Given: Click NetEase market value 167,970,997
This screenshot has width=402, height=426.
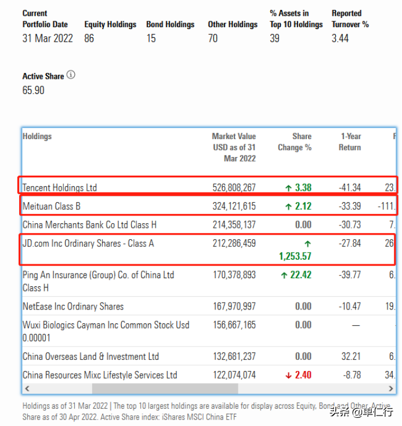Looking at the screenshot, I should click(234, 306).
